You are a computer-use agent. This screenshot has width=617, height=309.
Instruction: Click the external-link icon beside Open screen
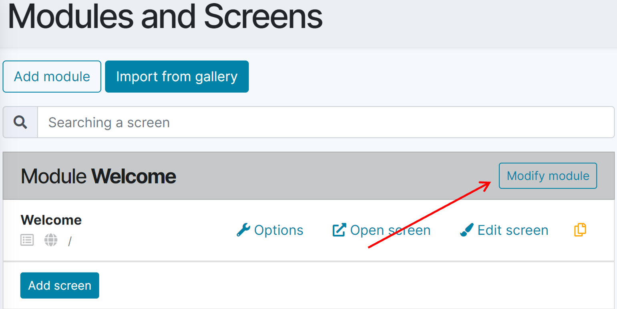(339, 230)
